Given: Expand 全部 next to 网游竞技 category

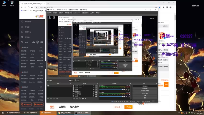Looking at the screenshot, I should click(x=41, y=48).
